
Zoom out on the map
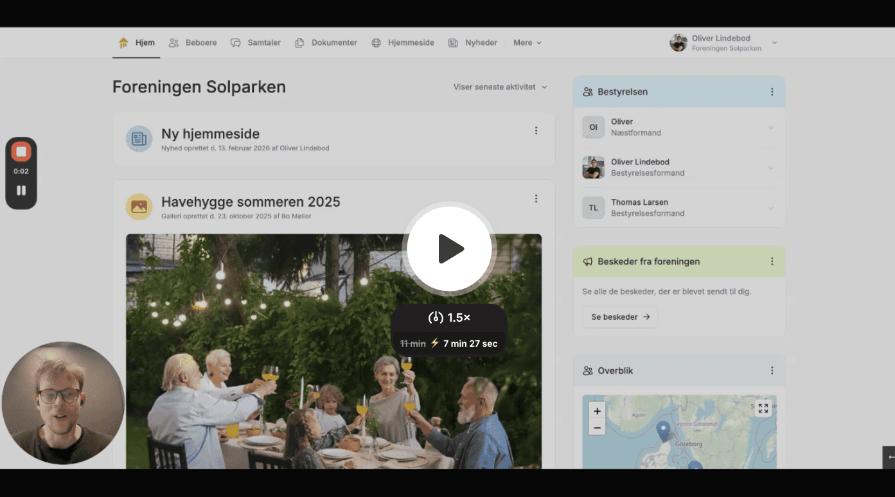pyautogui.click(x=597, y=428)
